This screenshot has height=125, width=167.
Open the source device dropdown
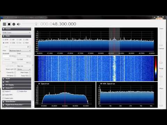point(17,33)
